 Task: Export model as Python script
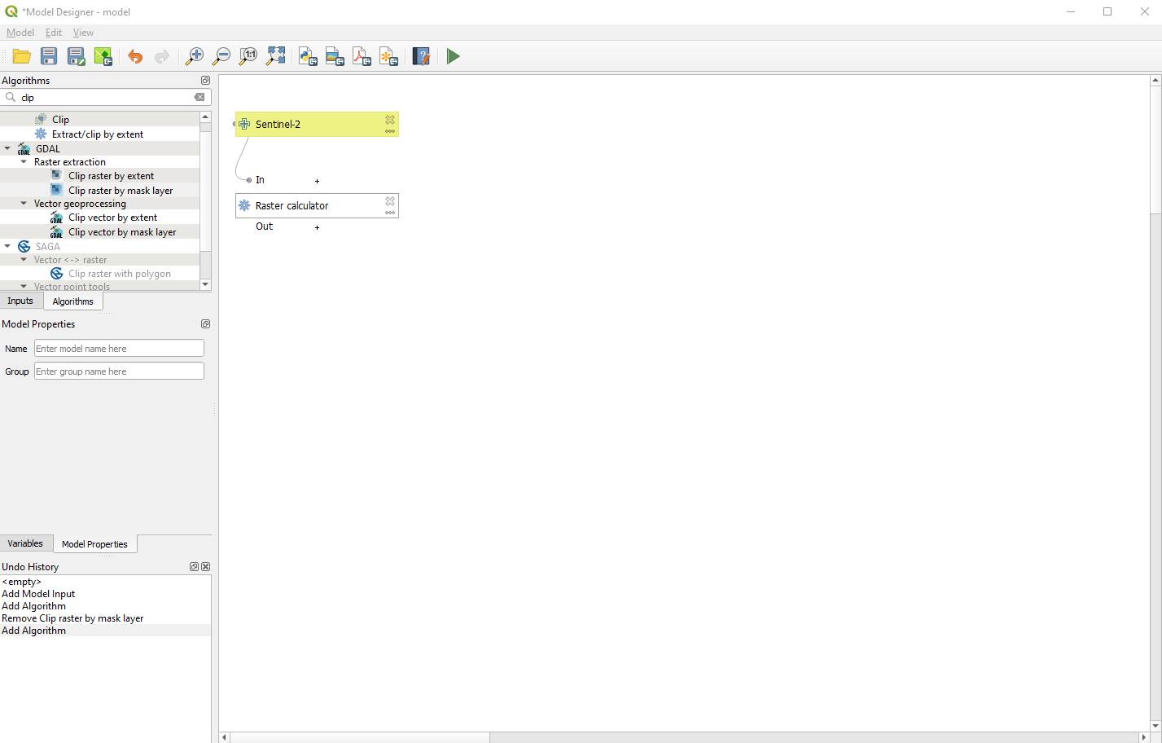(x=308, y=56)
